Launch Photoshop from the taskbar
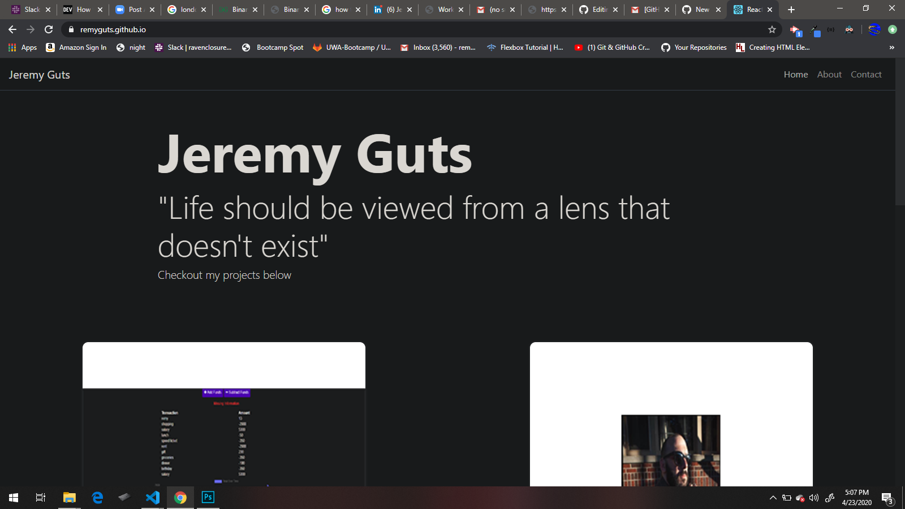Screen dimensions: 905x509 pos(208,498)
